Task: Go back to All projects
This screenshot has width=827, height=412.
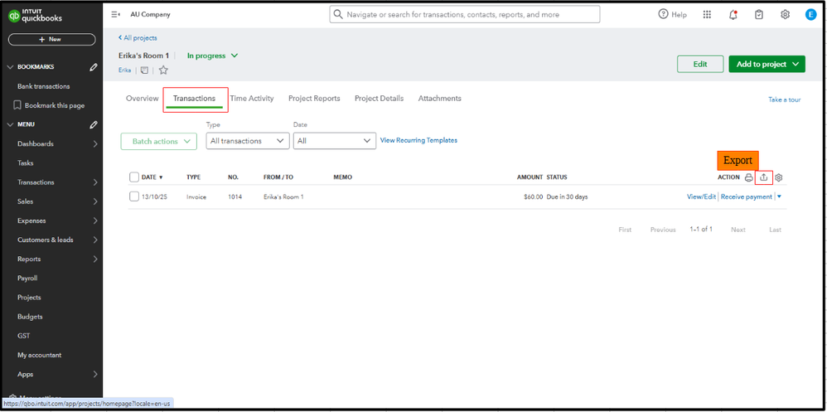Action: coord(138,38)
